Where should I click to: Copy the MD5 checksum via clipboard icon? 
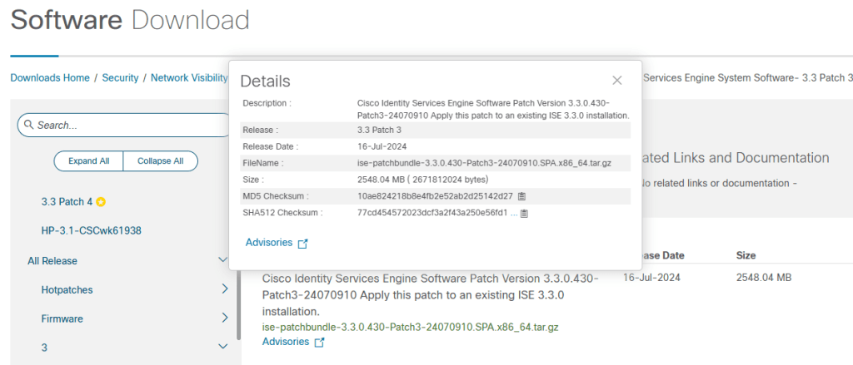coord(521,197)
